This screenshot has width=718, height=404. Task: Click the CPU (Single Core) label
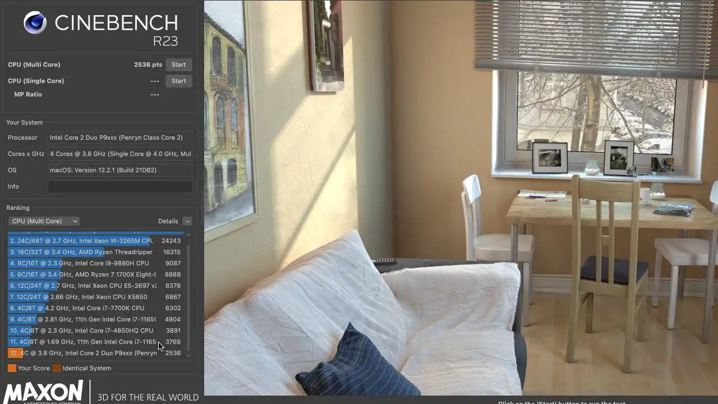pos(36,81)
